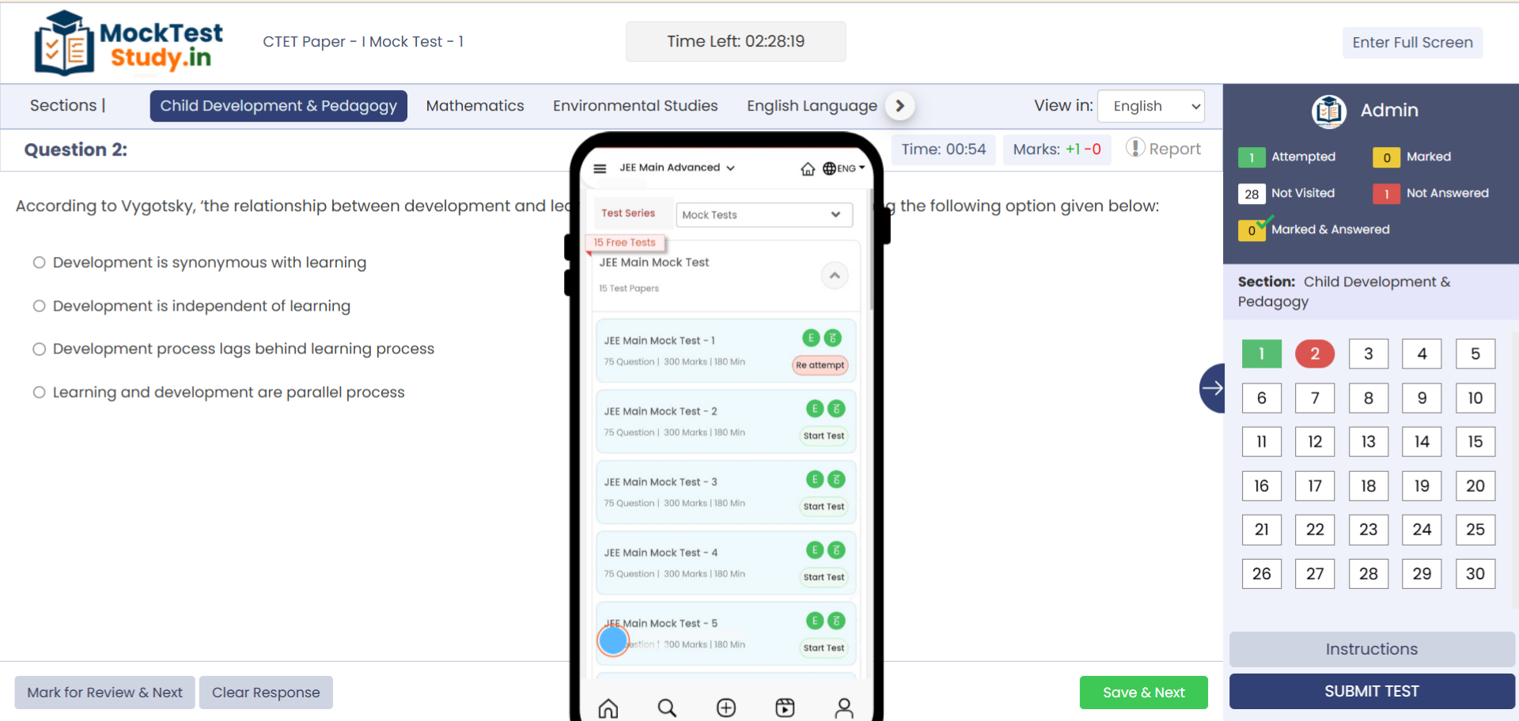This screenshot has width=1519, height=721.
Task: Choose 'Learning and development are parallel process'
Action: (x=39, y=392)
